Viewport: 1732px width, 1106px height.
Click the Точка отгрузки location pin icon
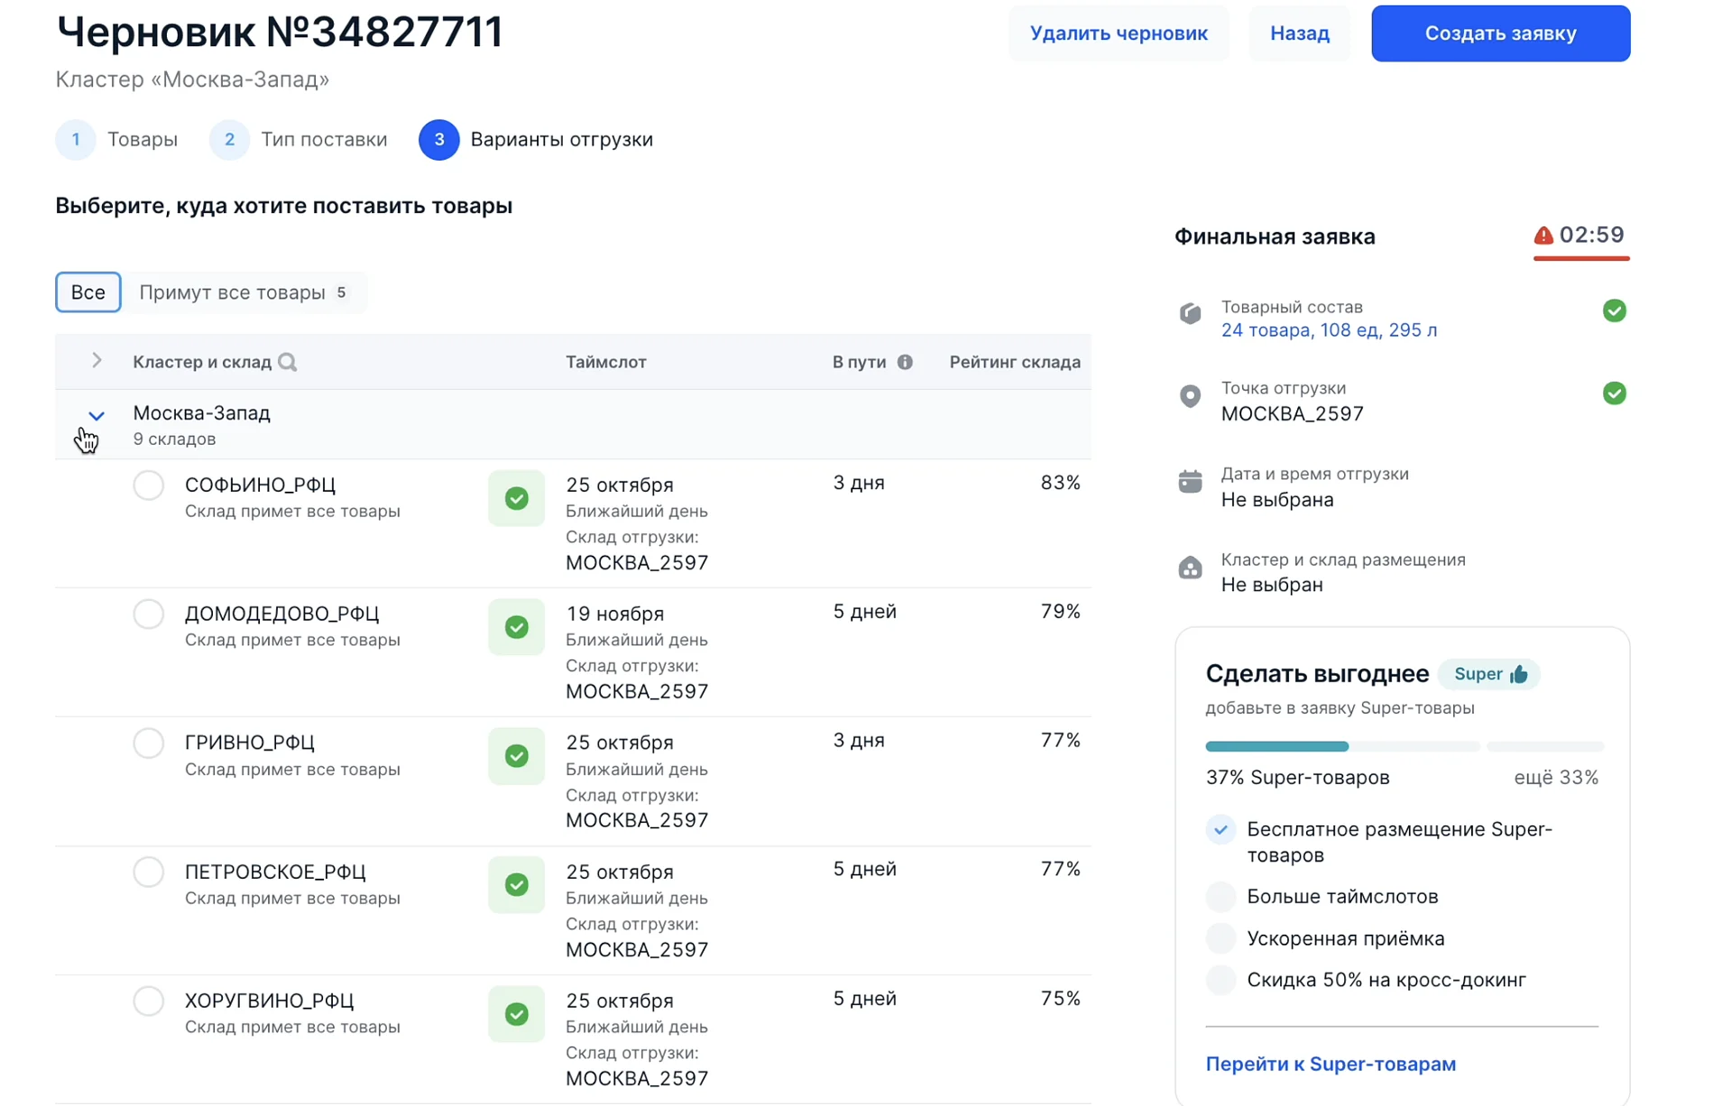[x=1190, y=396]
